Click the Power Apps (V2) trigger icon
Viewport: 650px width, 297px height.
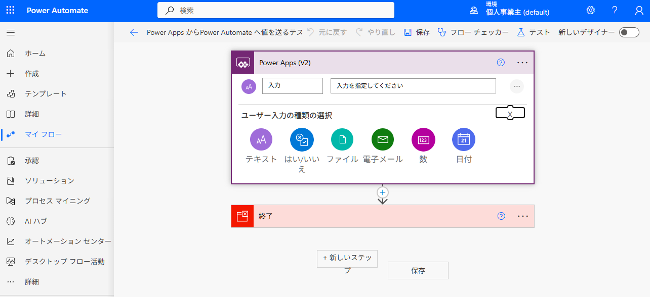[x=243, y=63]
